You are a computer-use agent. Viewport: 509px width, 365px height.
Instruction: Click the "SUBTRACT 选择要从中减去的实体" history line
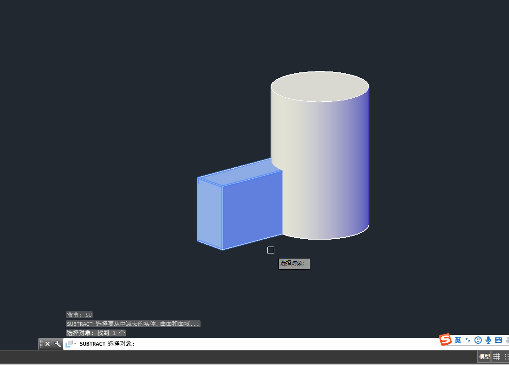tap(133, 324)
